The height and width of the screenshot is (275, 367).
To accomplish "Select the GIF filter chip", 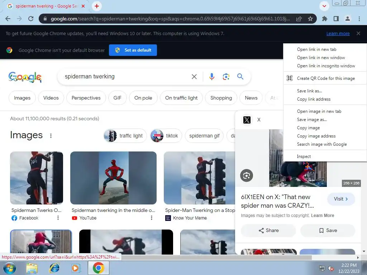I will click(x=117, y=98).
